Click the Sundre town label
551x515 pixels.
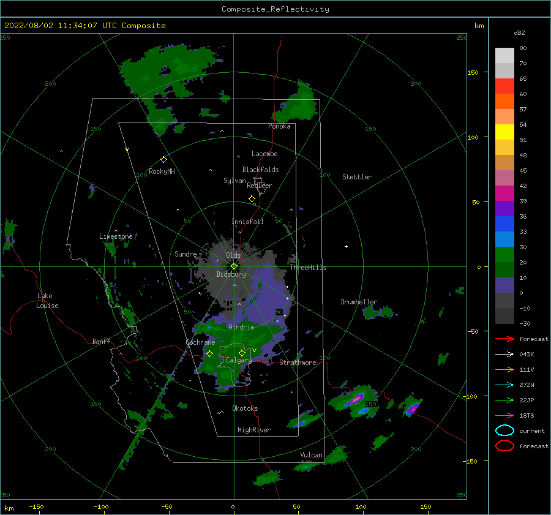(186, 254)
